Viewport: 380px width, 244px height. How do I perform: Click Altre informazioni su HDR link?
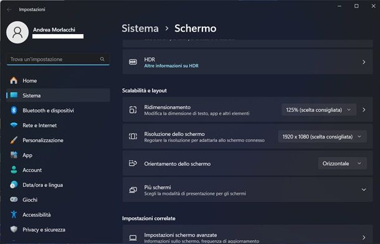171,66
